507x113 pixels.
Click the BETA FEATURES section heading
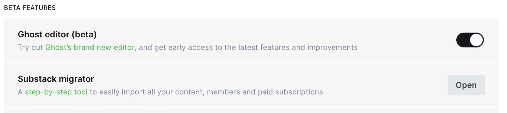point(30,8)
